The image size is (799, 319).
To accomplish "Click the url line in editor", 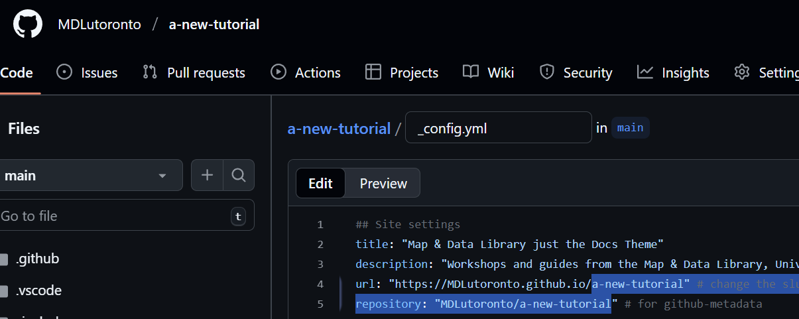I will point(577,284).
